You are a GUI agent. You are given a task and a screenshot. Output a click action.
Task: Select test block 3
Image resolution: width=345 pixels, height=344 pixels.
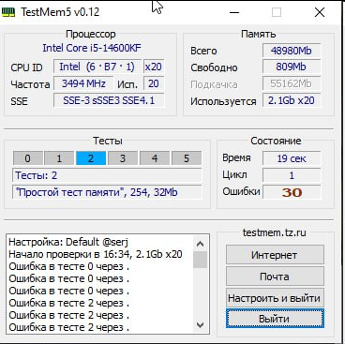click(x=123, y=158)
